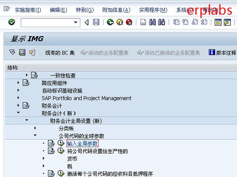Viewport: 237px width, 177px height.
Task: Expand the 货币 tree node
Action: point(44,158)
